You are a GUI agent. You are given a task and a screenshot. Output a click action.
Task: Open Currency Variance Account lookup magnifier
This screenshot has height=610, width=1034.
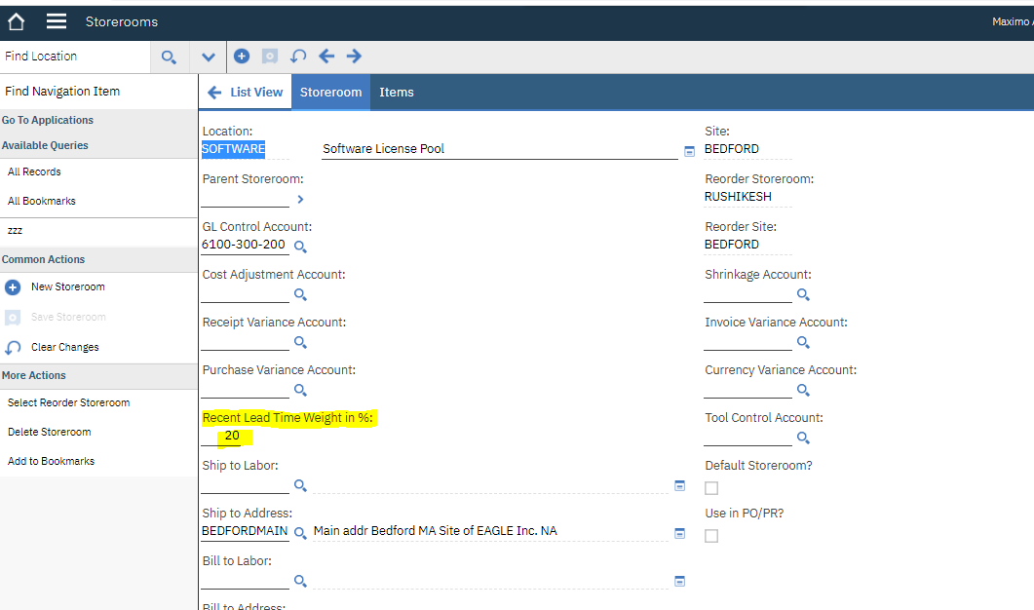tap(802, 390)
